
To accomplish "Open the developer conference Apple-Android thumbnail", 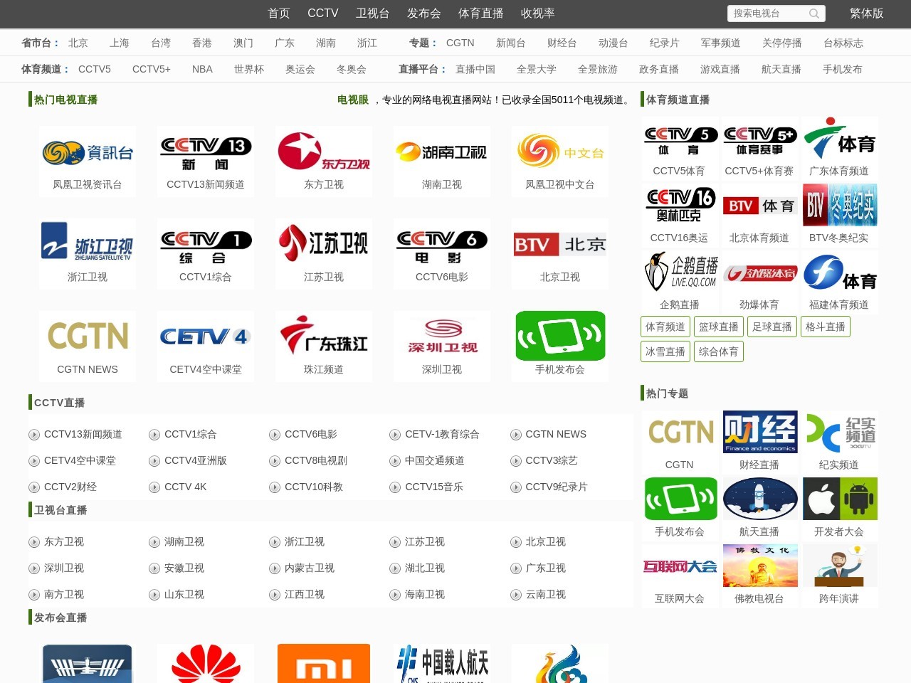I will tap(839, 499).
